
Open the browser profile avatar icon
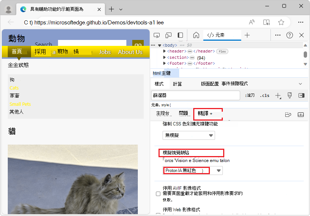(x=8, y=9)
